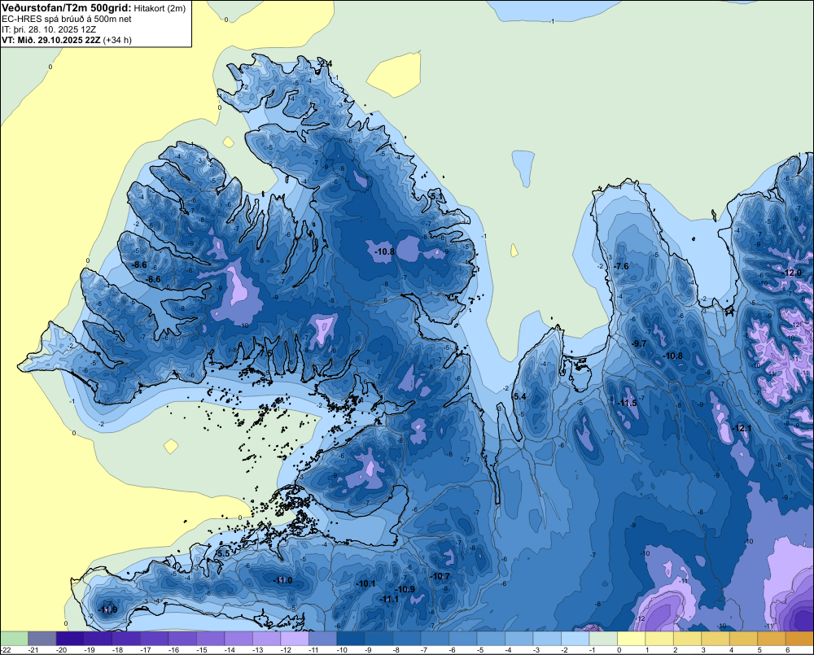
Task: Click the 'Hitakort (2m)' header text
Action: [x=160, y=8]
